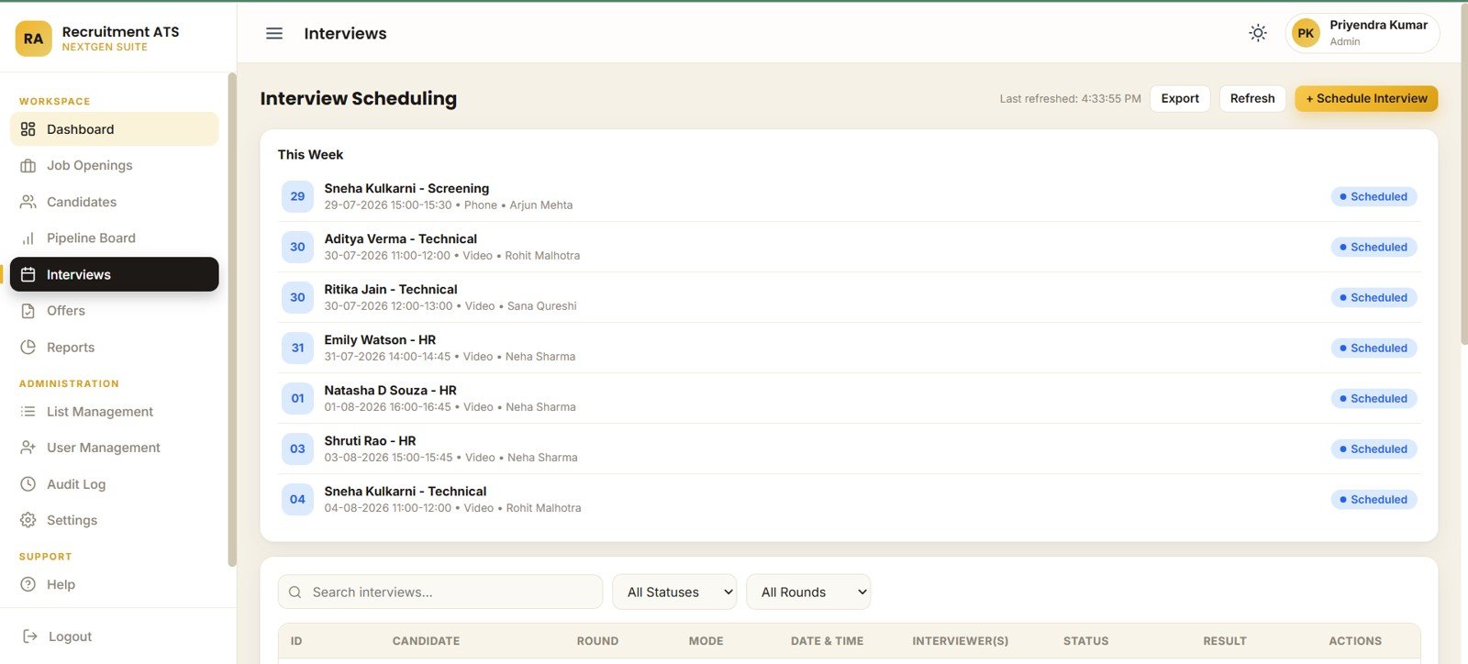
Task: Click date badge 04 for Sneha Kulkarni Technical
Action: click(297, 499)
